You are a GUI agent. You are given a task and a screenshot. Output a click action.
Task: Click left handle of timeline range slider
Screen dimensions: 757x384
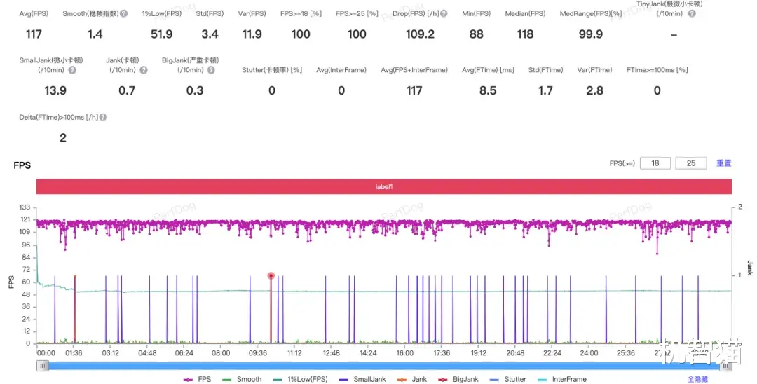43,366
